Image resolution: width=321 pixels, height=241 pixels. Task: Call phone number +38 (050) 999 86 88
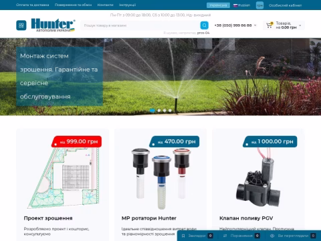233,25
